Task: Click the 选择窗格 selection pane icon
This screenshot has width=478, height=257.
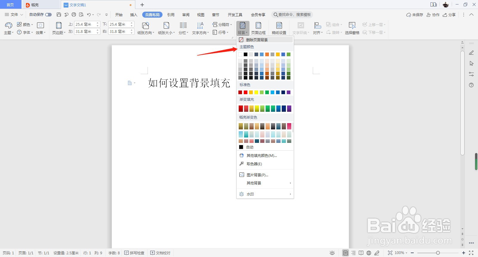Action: (352, 25)
